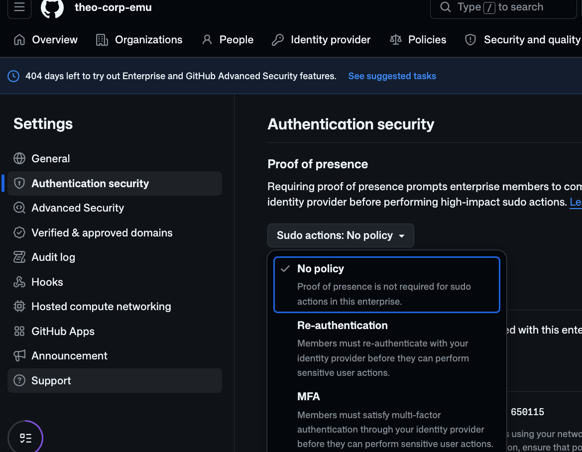Viewport: 582px width, 452px height.
Task: Click the Sudo actions dropdown caret
Action: pyautogui.click(x=402, y=236)
